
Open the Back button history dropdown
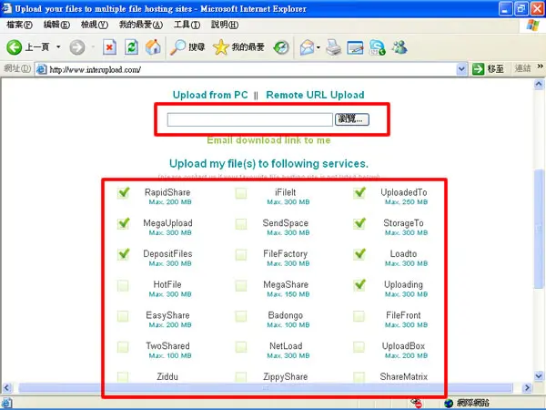[x=58, y=47]
